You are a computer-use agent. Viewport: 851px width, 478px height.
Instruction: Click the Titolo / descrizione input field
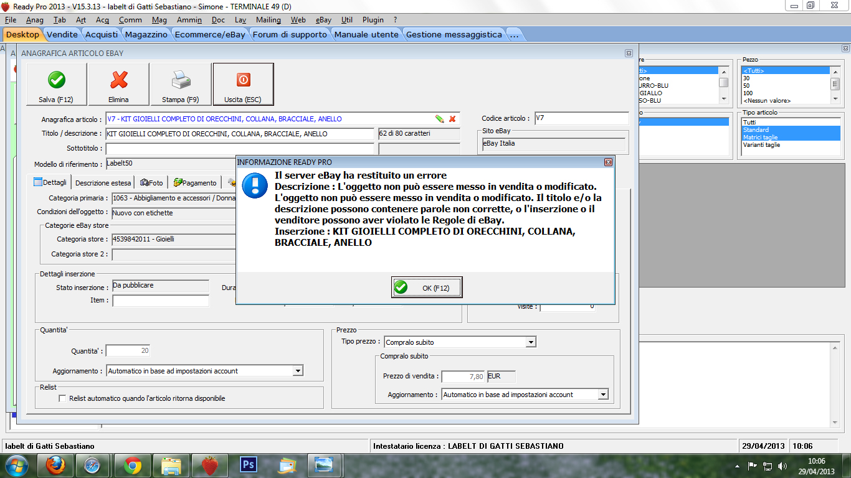[x=240, y=134]
